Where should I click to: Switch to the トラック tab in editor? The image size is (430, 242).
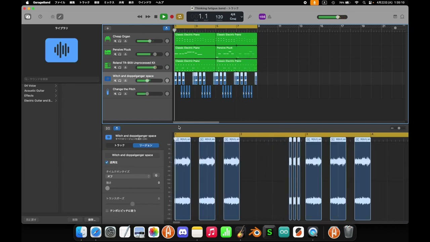(x=119, y=145)
